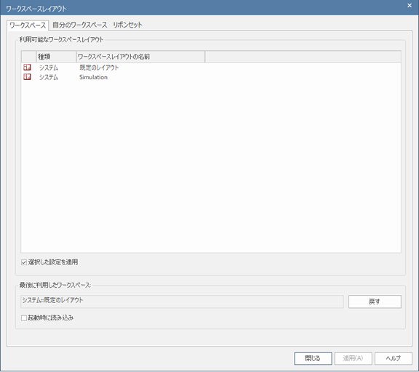Click the Simulation layout icon
This screenshot has width=419, height=372.
(x=27, y=77)
